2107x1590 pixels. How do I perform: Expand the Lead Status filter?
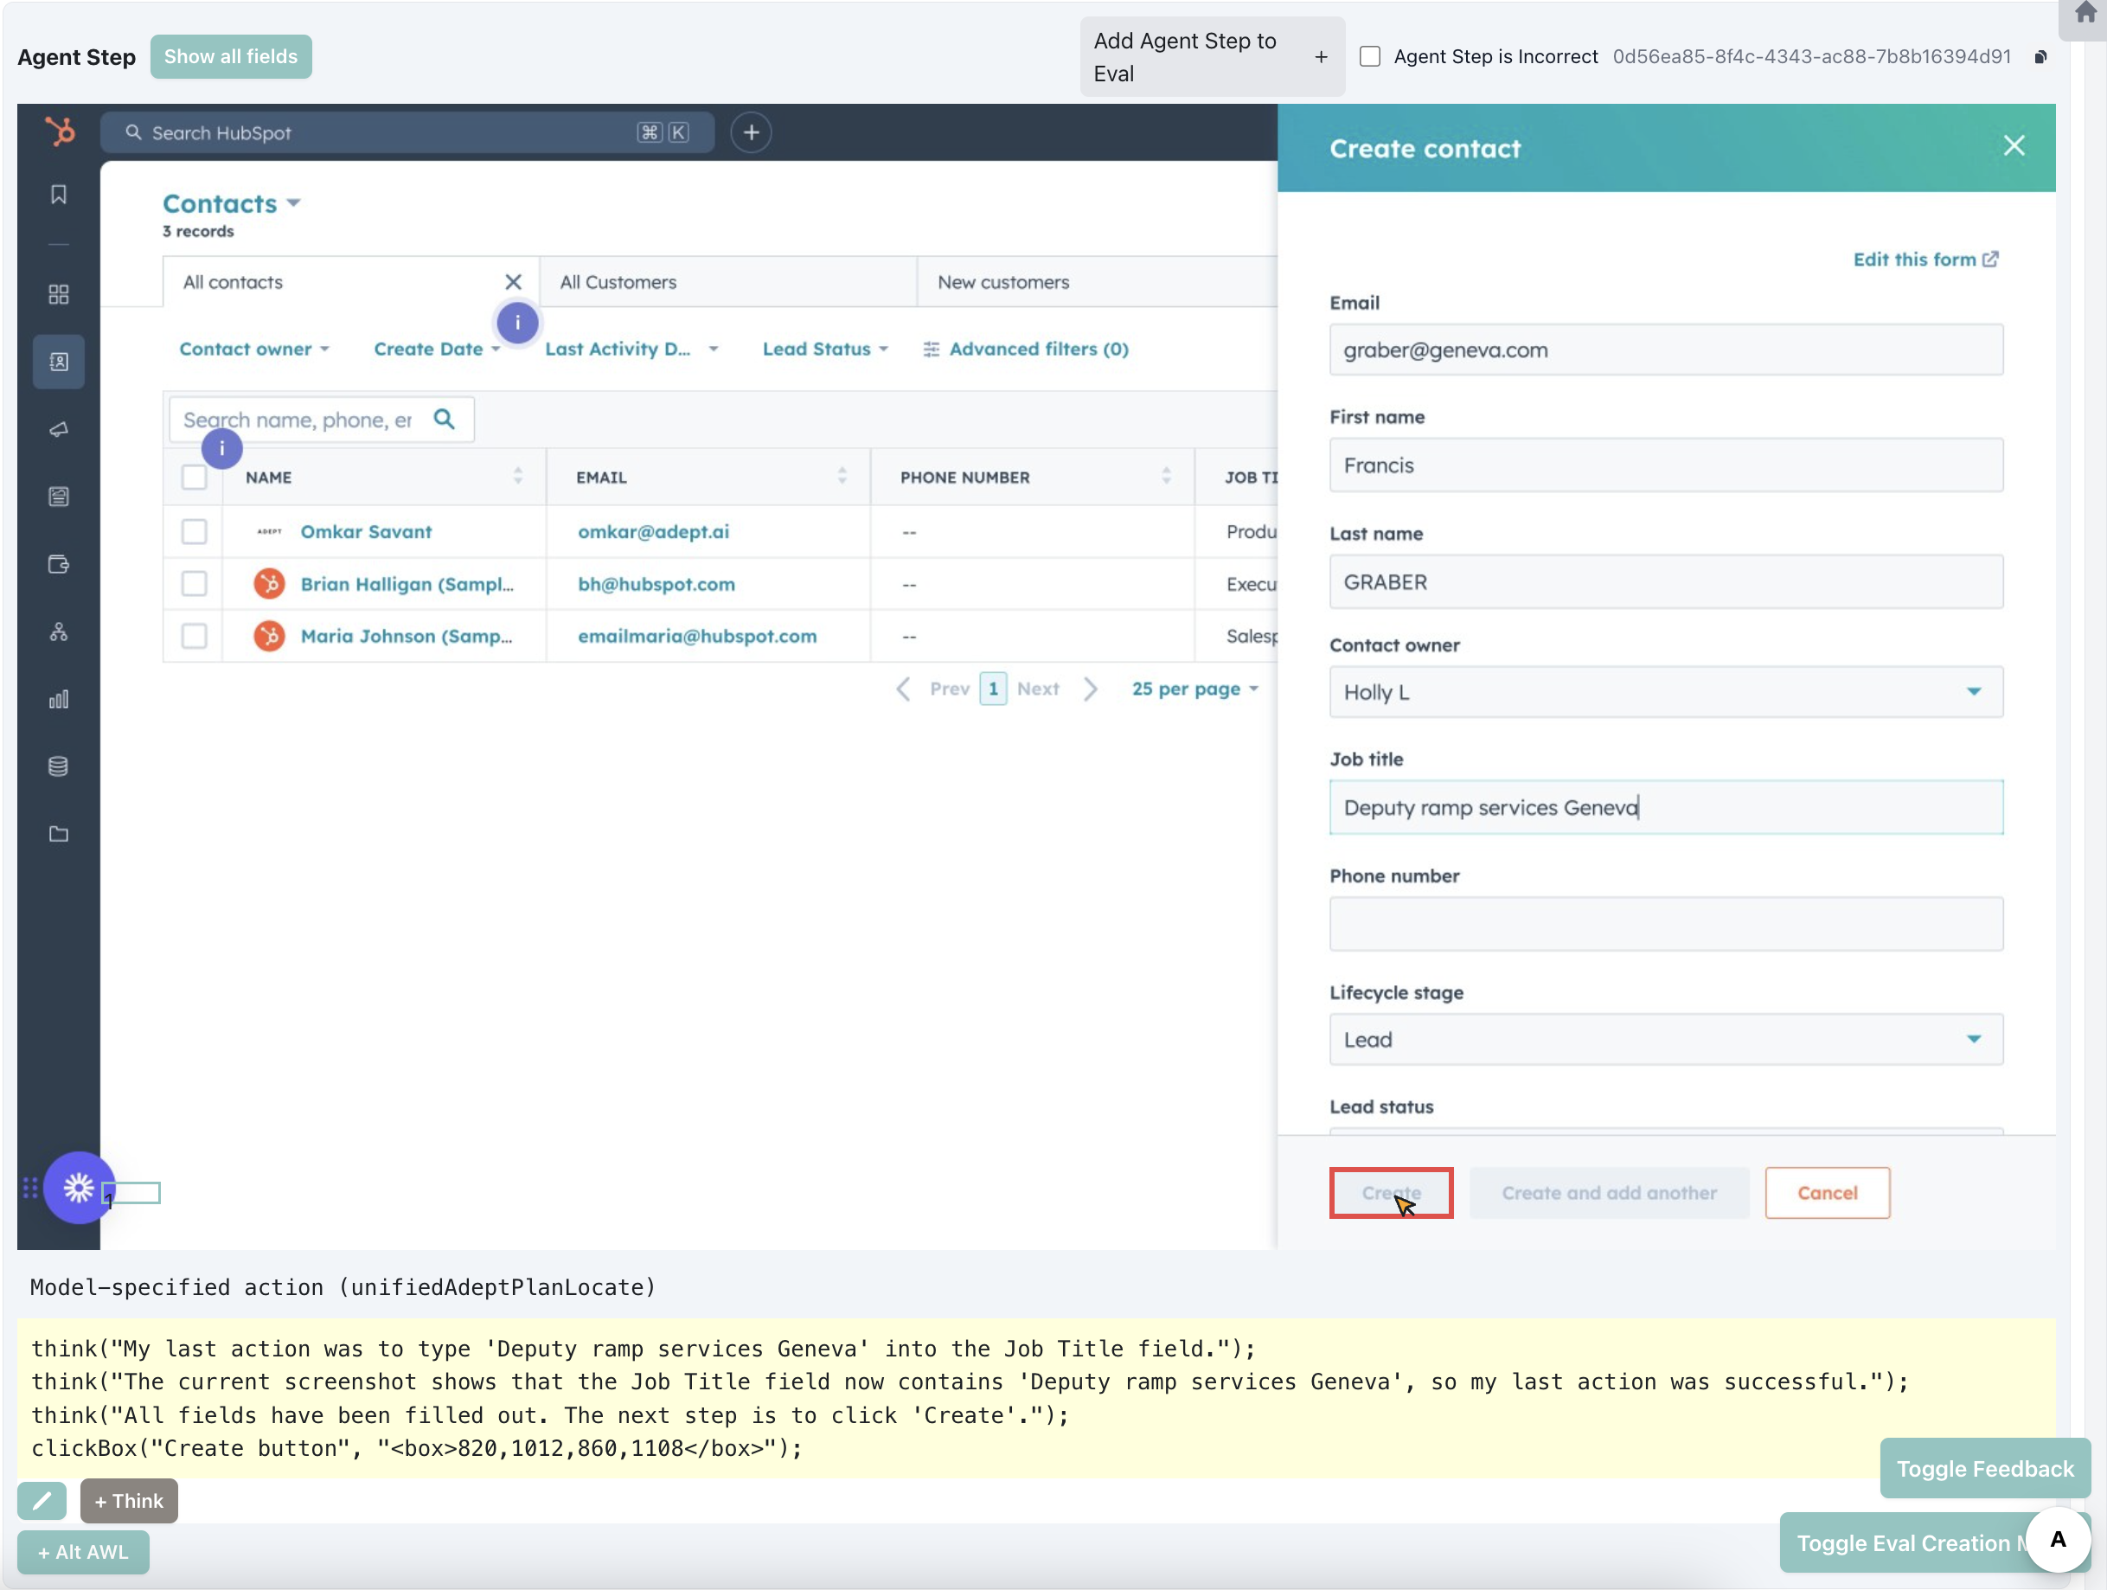(x=824, y=349)
